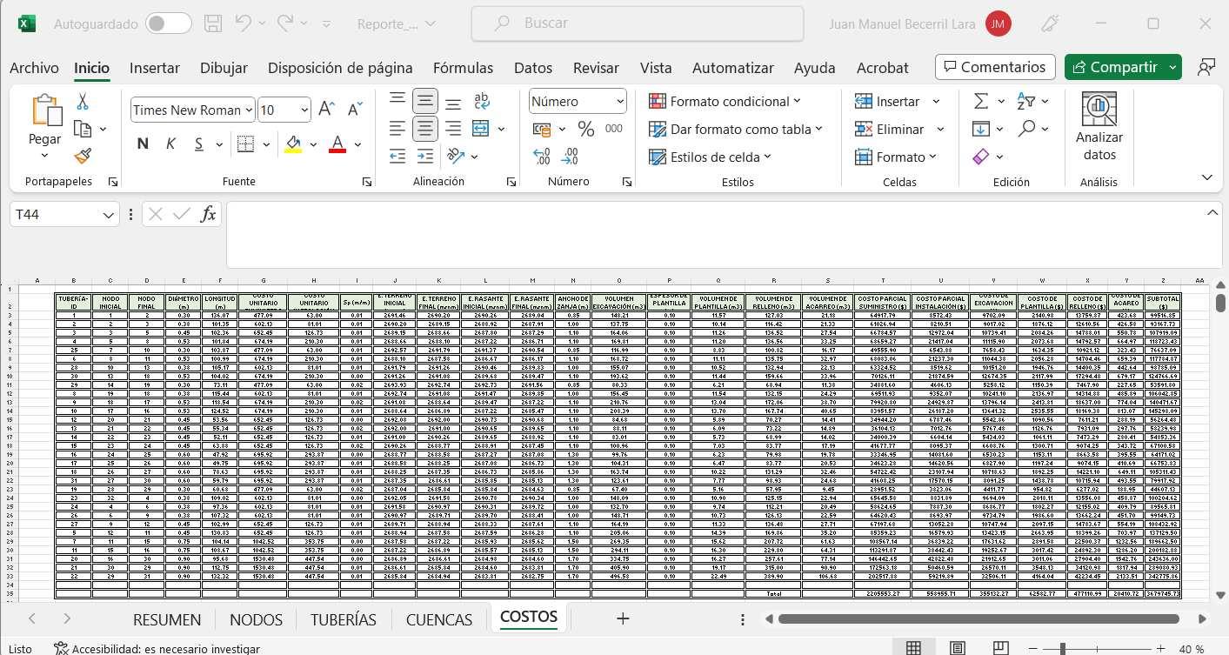Click the Buscar search box
Viewport: 1229px width, 655px height.
(637, 23)
